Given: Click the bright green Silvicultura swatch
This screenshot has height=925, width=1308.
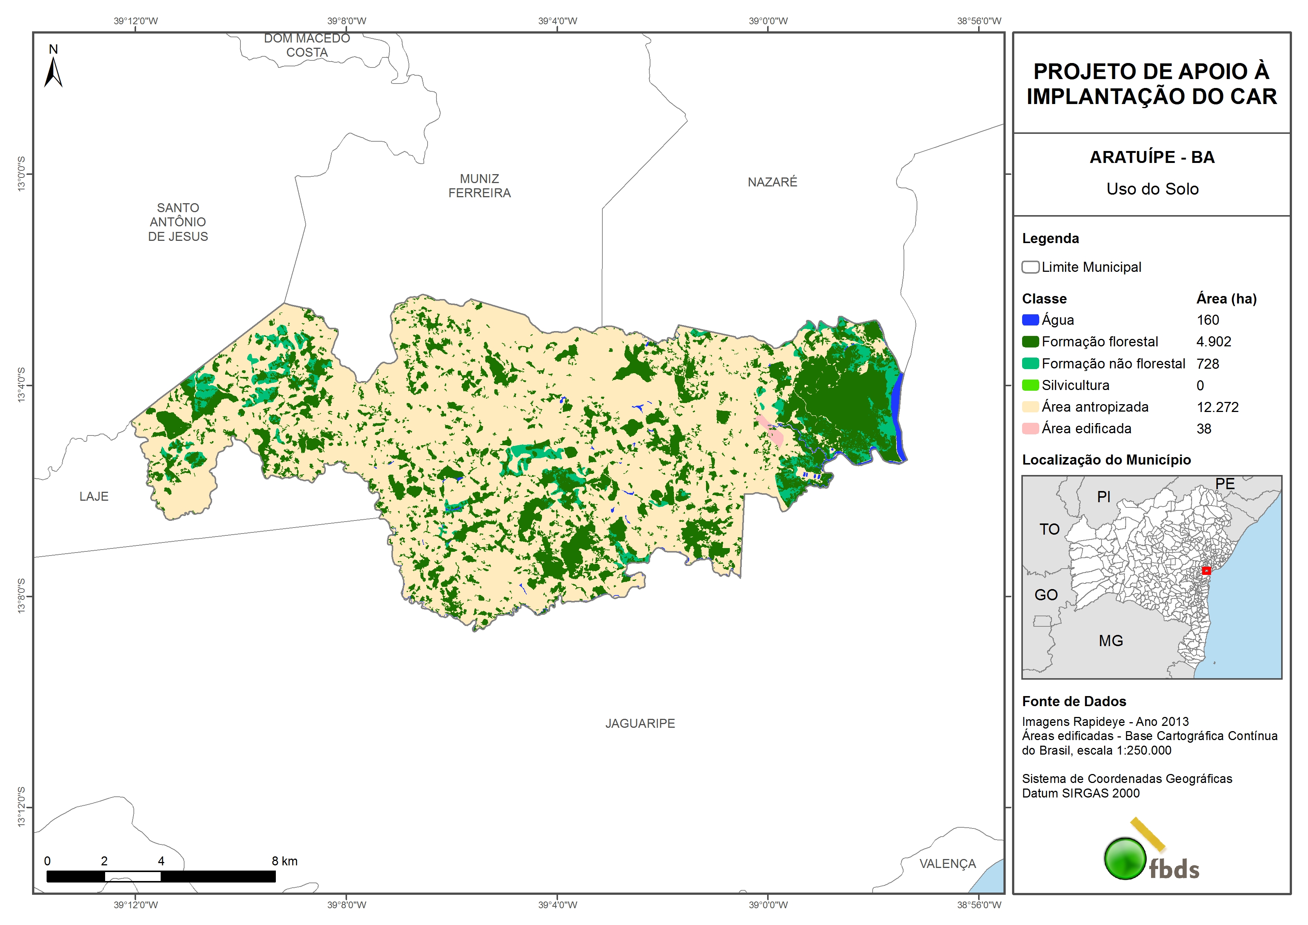Looking at the screenshot, I should [x=1030, y=385].
